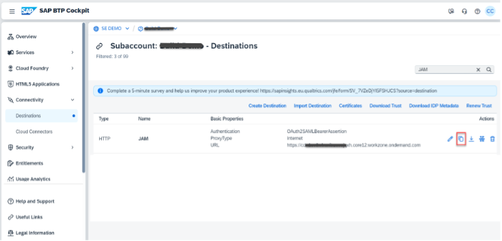
Task: Open the CC user profile avatar
Action: [x=490, y=11]
